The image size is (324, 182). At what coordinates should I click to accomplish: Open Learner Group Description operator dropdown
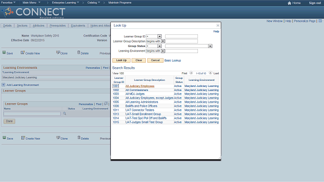(x=163, y=41)
